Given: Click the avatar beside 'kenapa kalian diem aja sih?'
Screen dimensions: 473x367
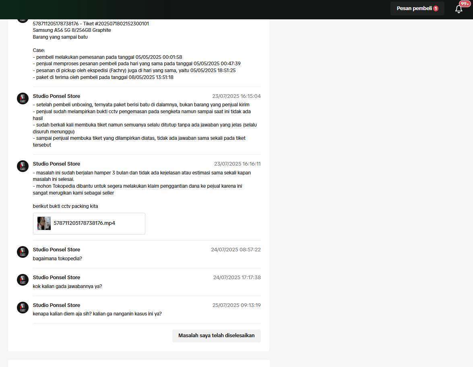Looking at the screenshot, I should point(23,307).
